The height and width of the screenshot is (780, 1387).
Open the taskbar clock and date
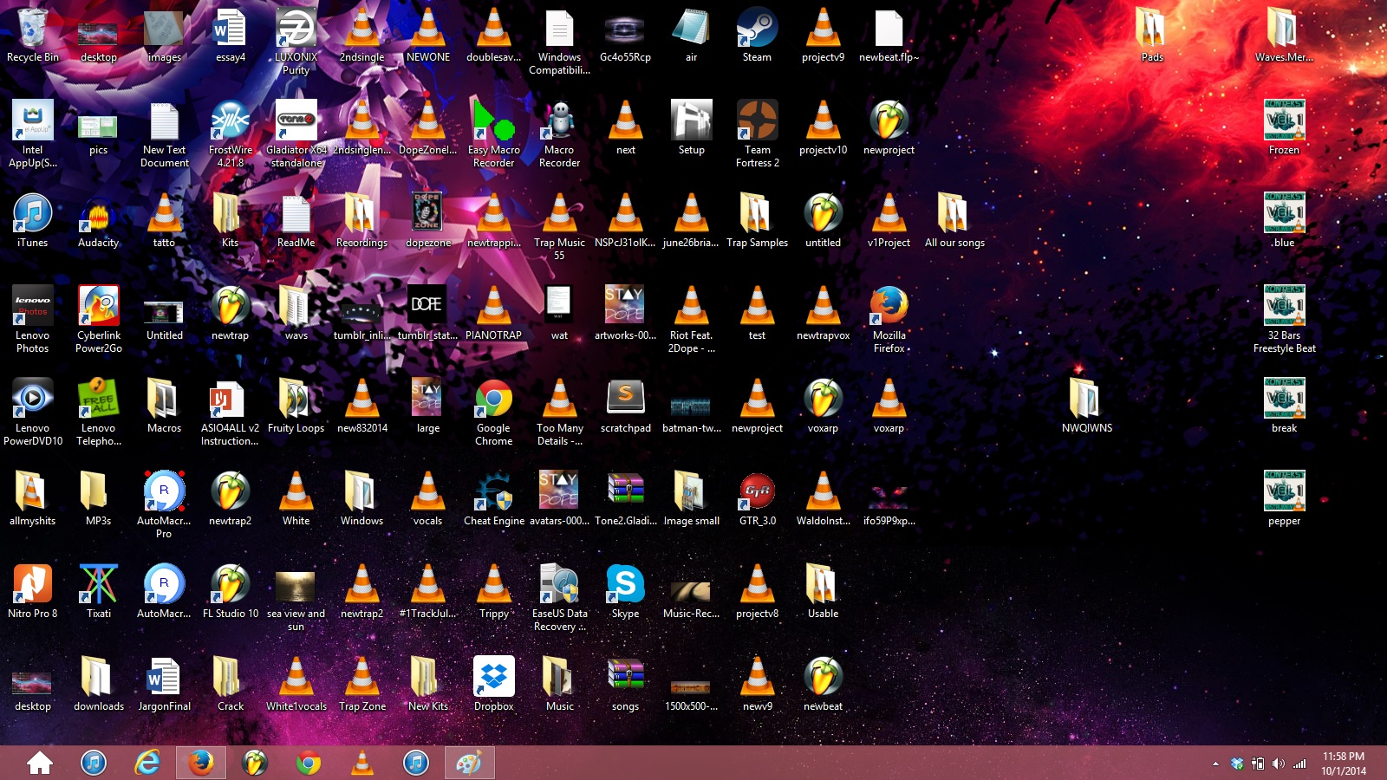[x=1343, y=764]
